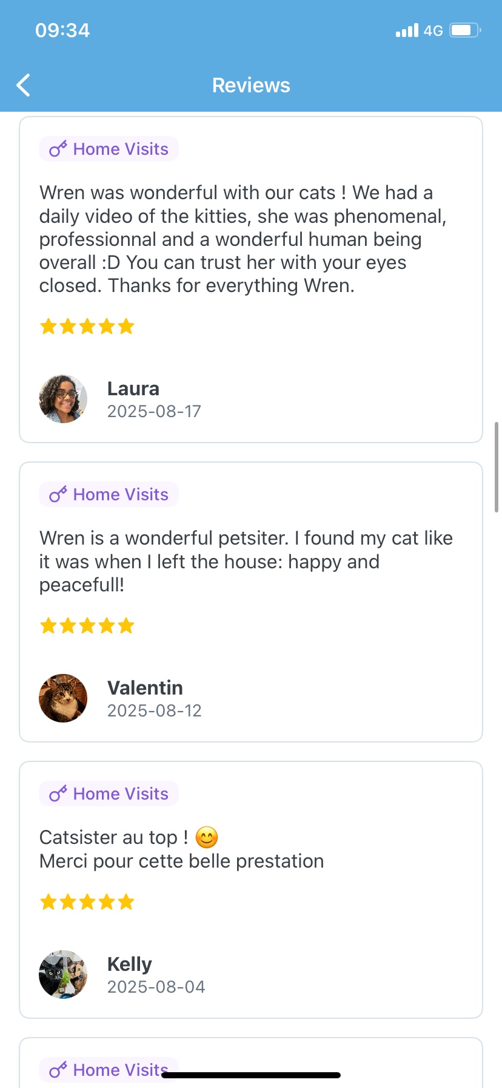Tap the five-star rating on Valentin's review
Image resolution: width=502 pixels, height=1088 pixels.
[x=87, y=626]
